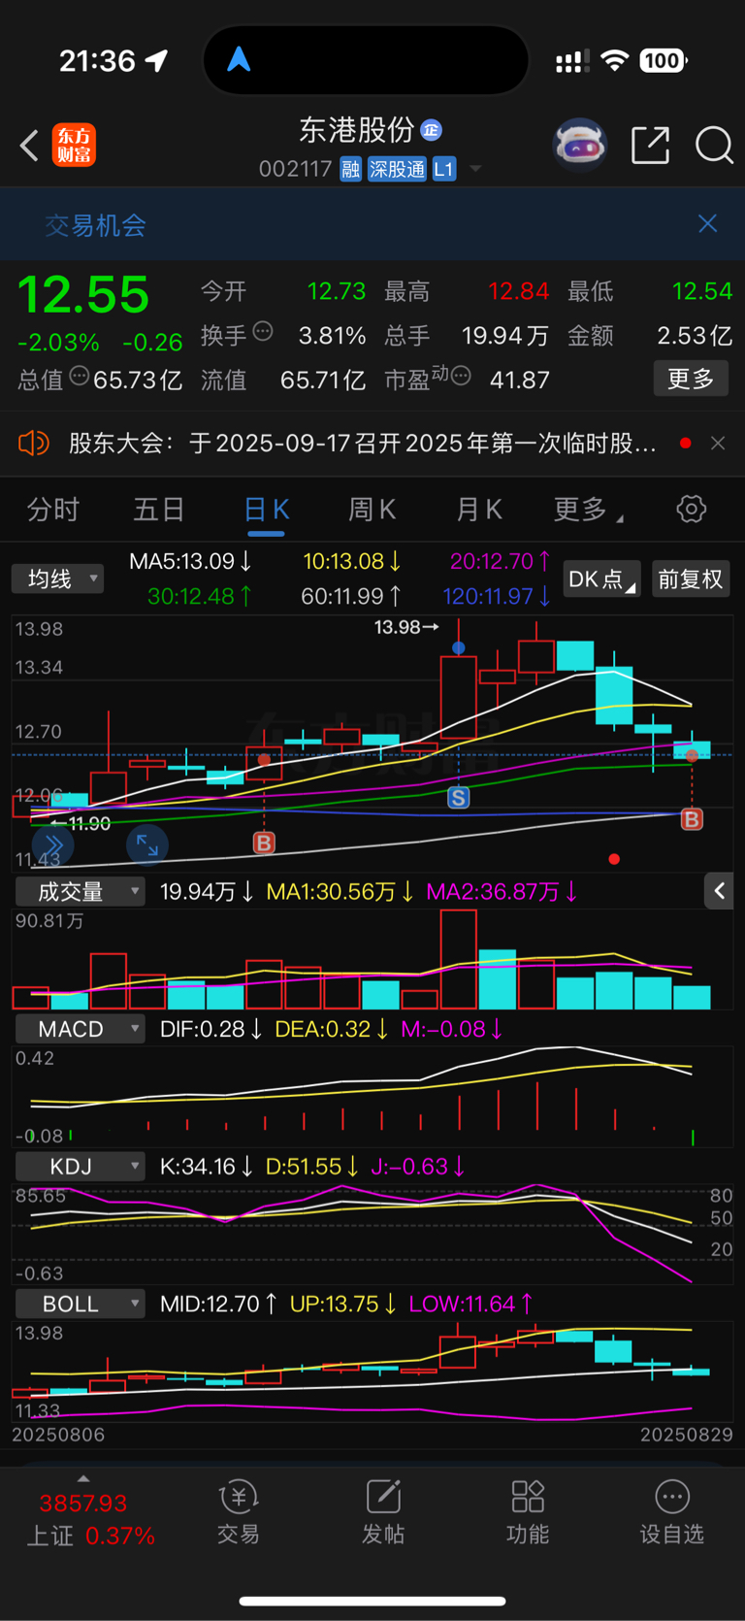Tap the 13.98 high price label

tap(407, 627)
